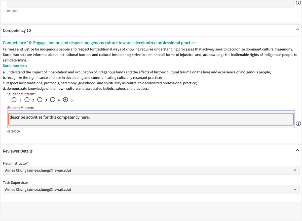Collapse the Competency 10 section
Viewport: 302px width, 221px height.
(297, 30)
